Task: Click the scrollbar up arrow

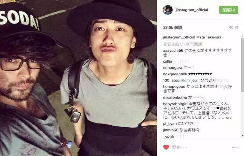Action: click(242, 36)
